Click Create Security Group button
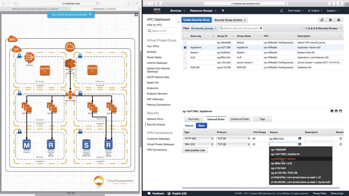Viewport: 349px width, 196px height. (x=196, y=20)
